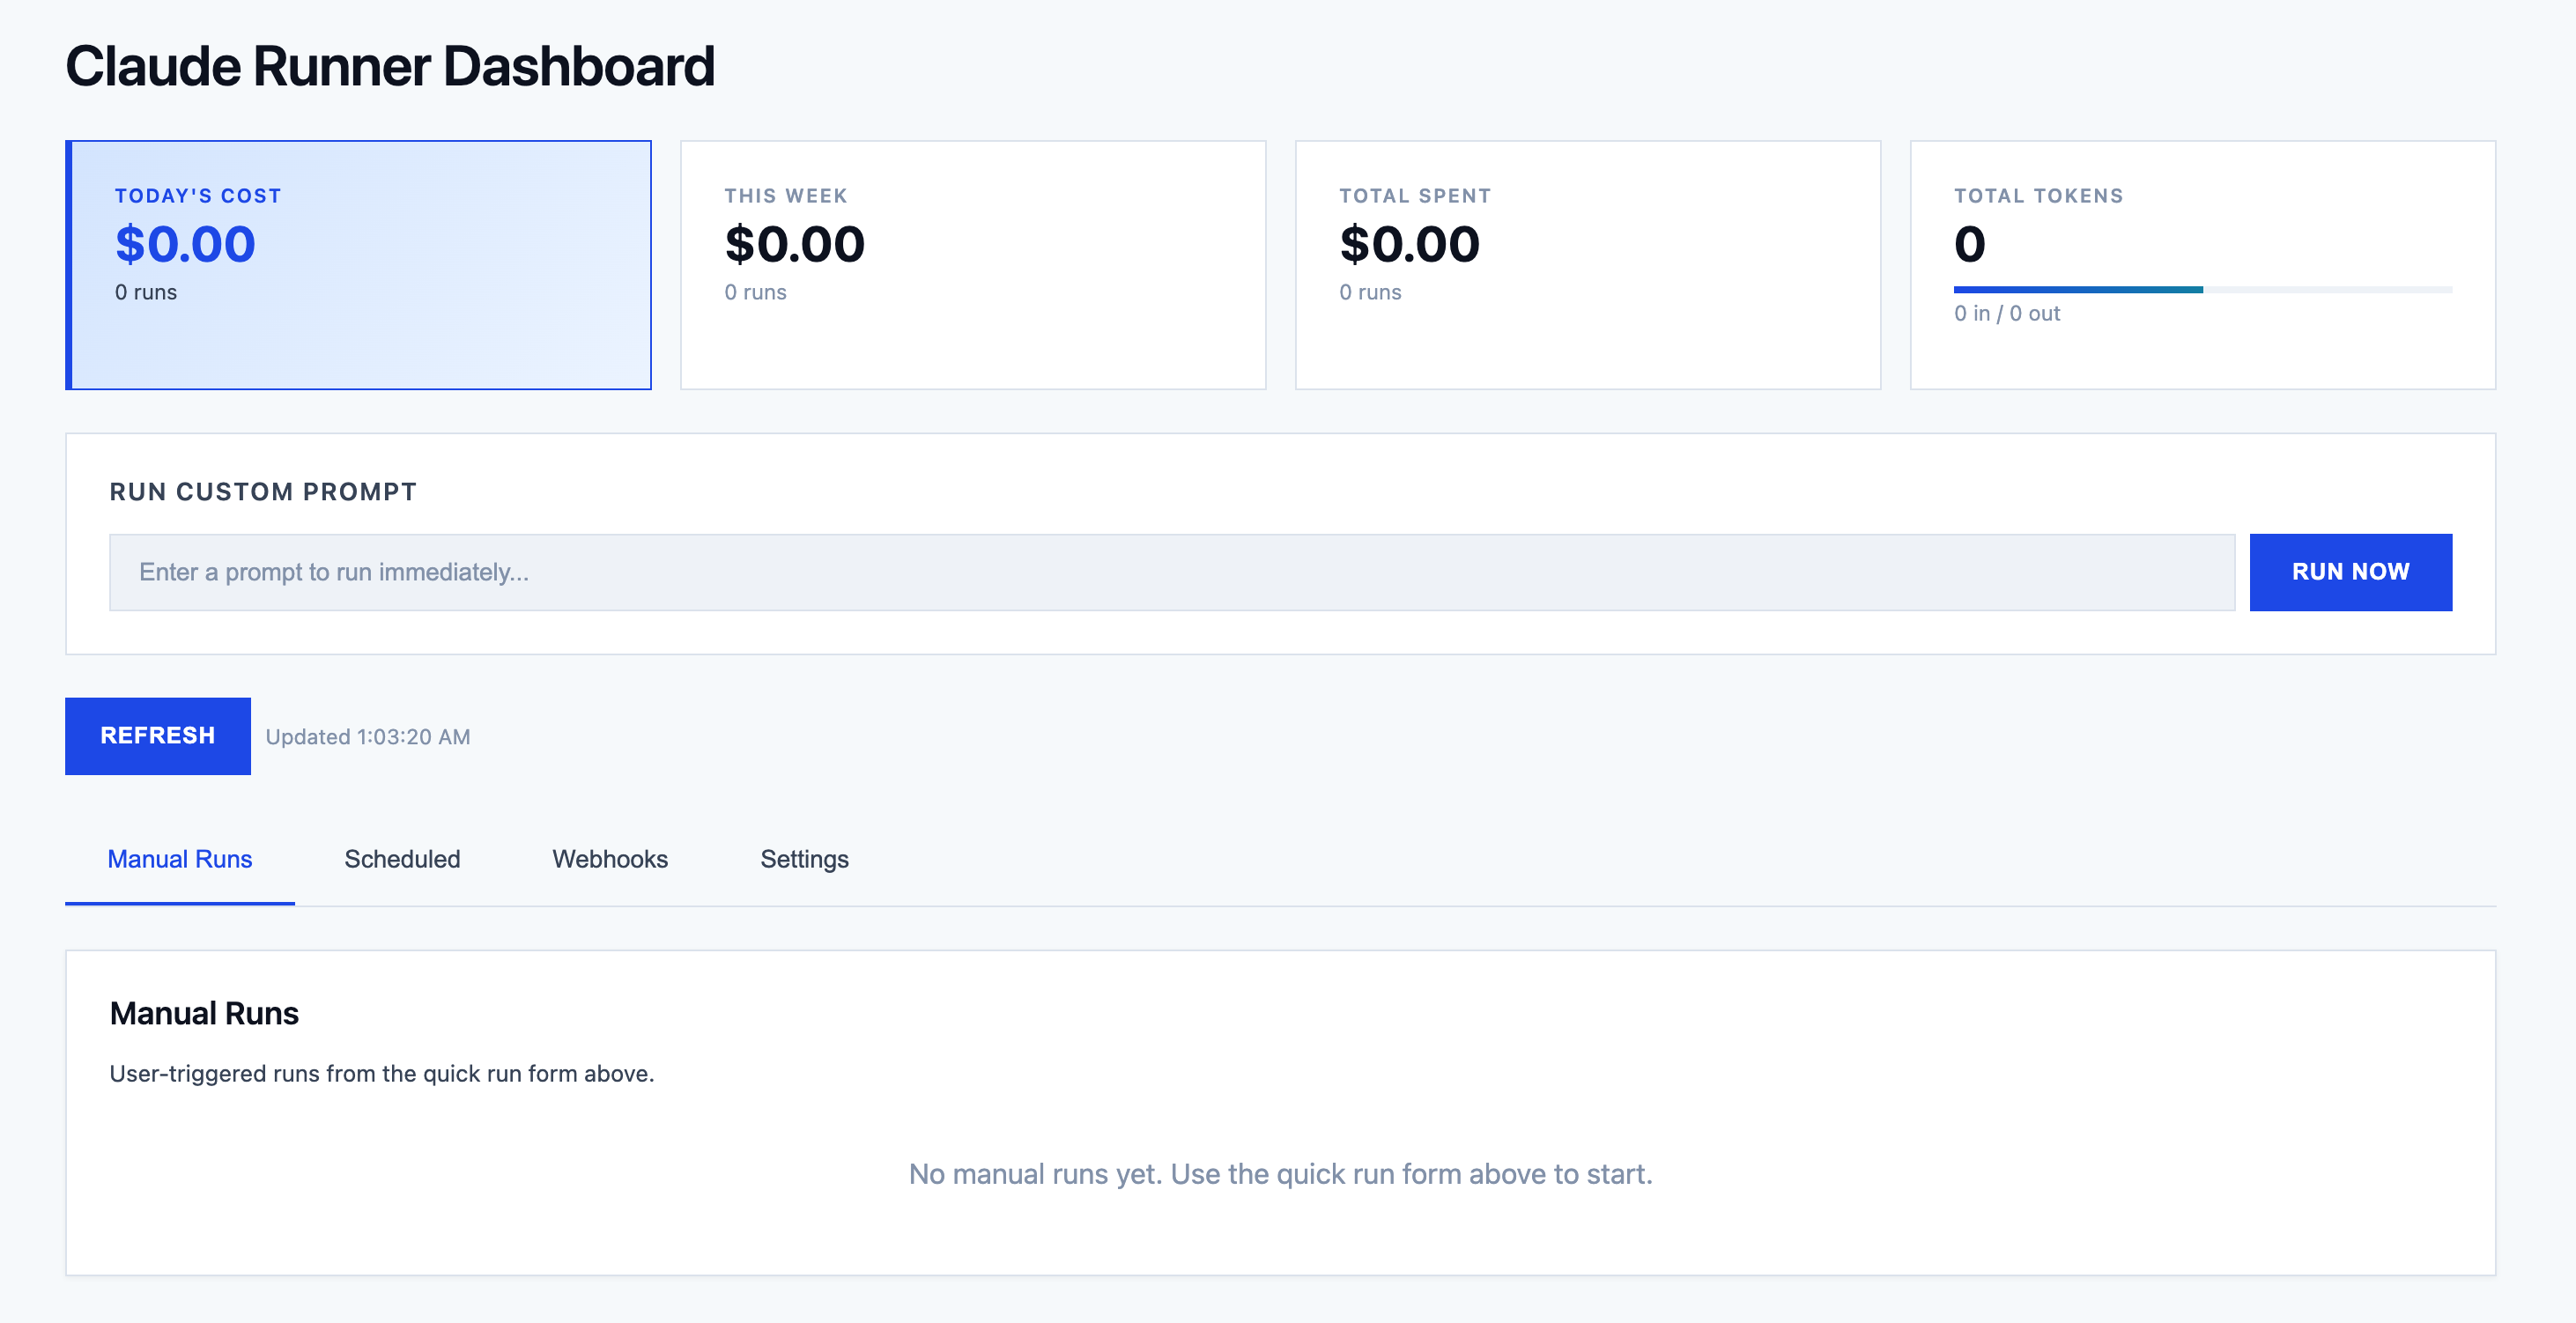Click the '0 in / 0 out' token label
This screenshot has height=1323, width=2576.
click(2006, 313)
